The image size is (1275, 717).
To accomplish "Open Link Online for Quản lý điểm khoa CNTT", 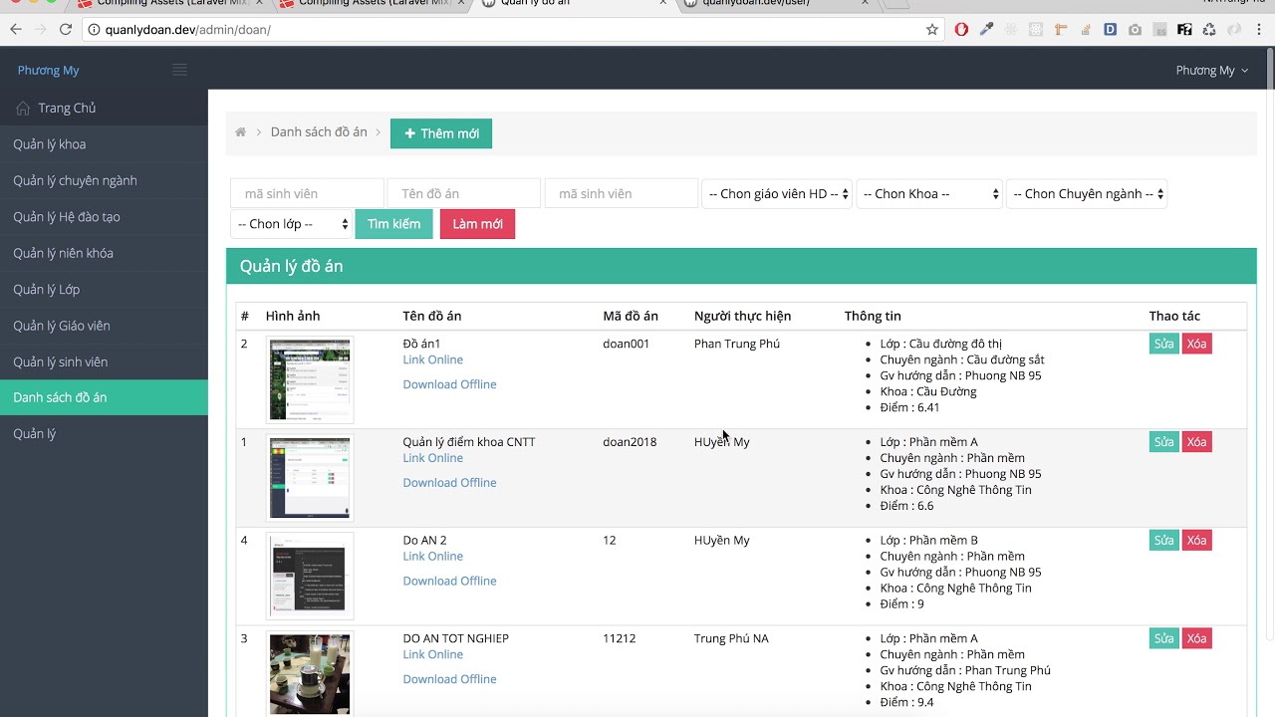I will pyautogui.click(x=432, y=458).
